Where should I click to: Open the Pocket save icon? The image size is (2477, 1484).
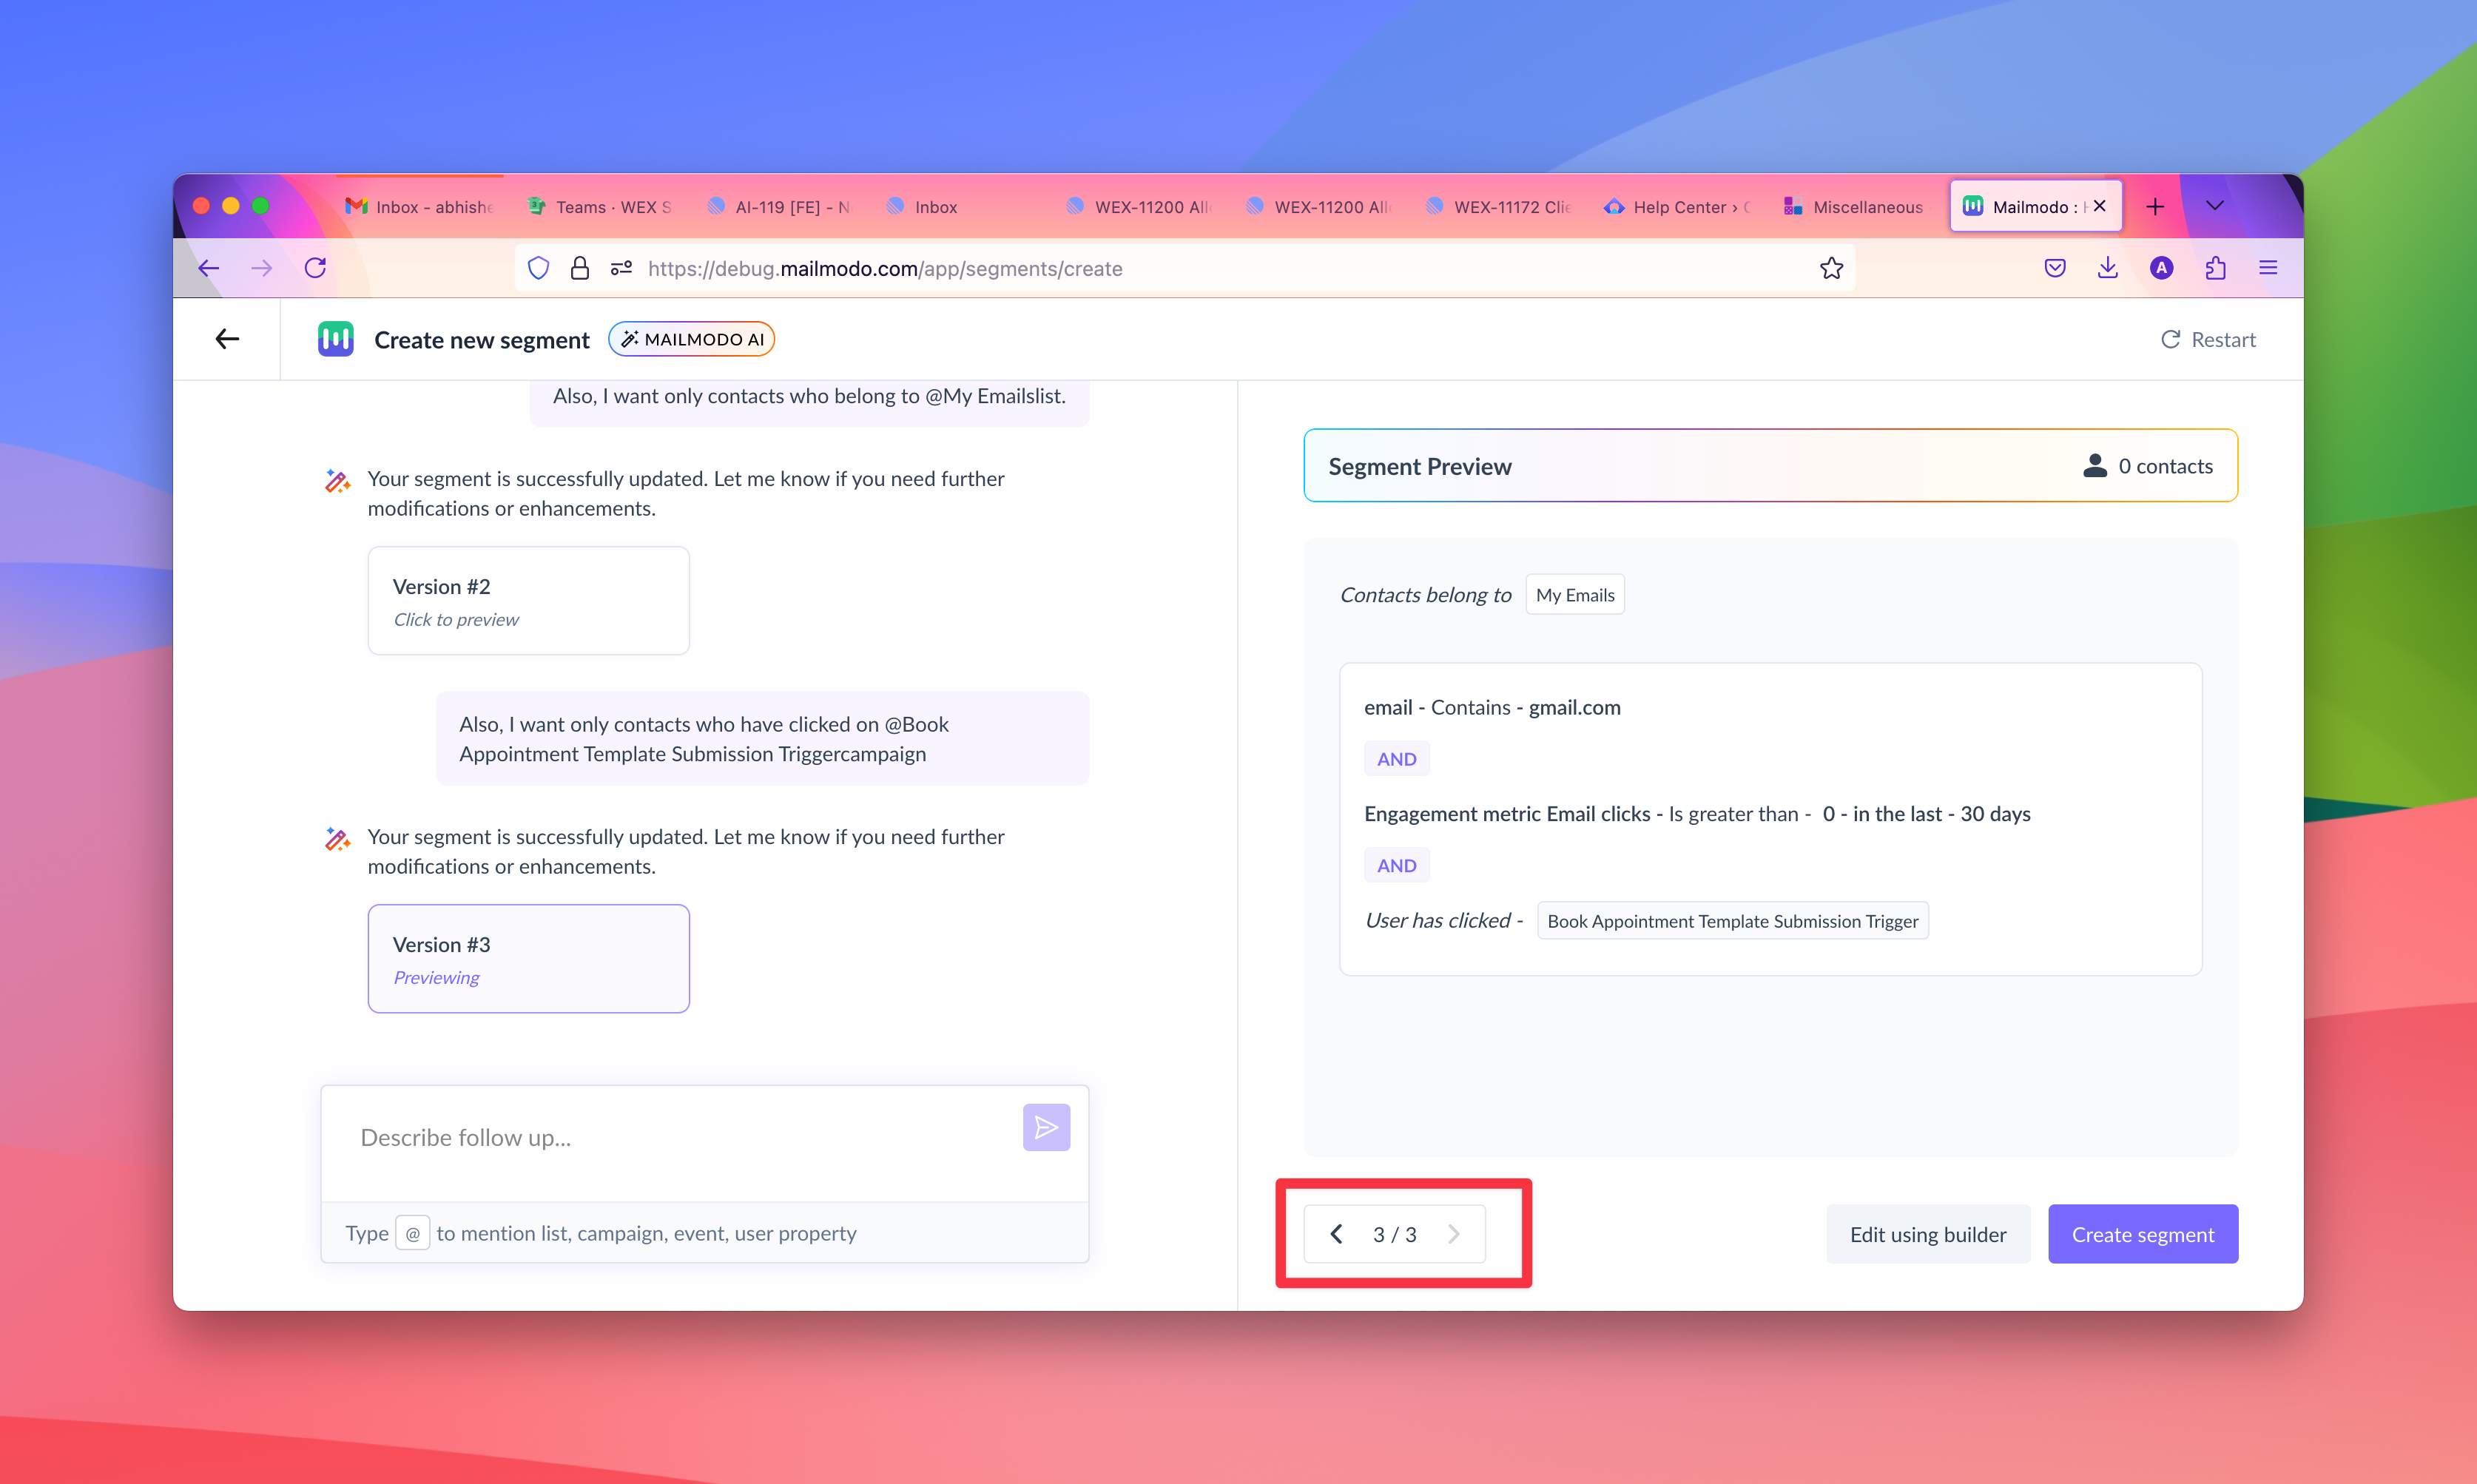pos(2055,268)
